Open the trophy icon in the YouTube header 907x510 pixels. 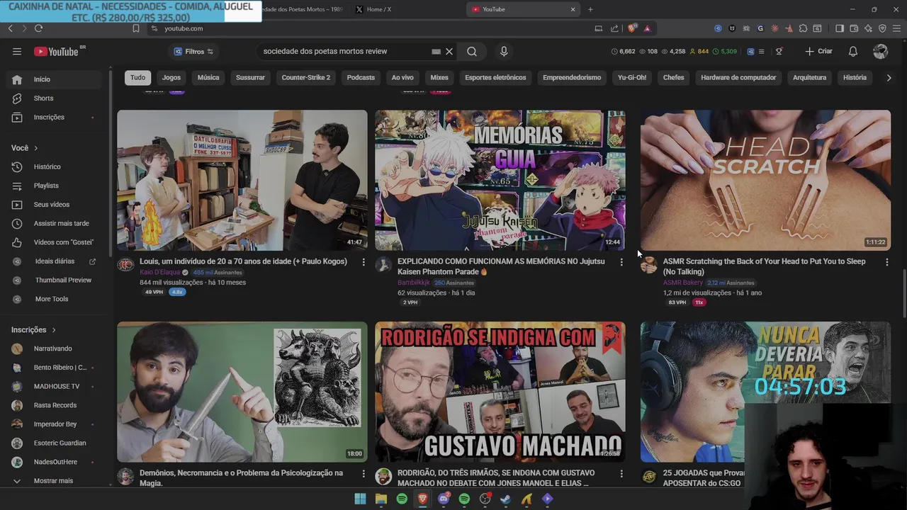tap(779, 51)
